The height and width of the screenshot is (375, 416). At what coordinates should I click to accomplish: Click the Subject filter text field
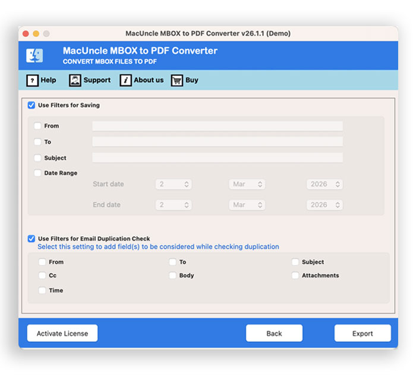pos(218,157)
